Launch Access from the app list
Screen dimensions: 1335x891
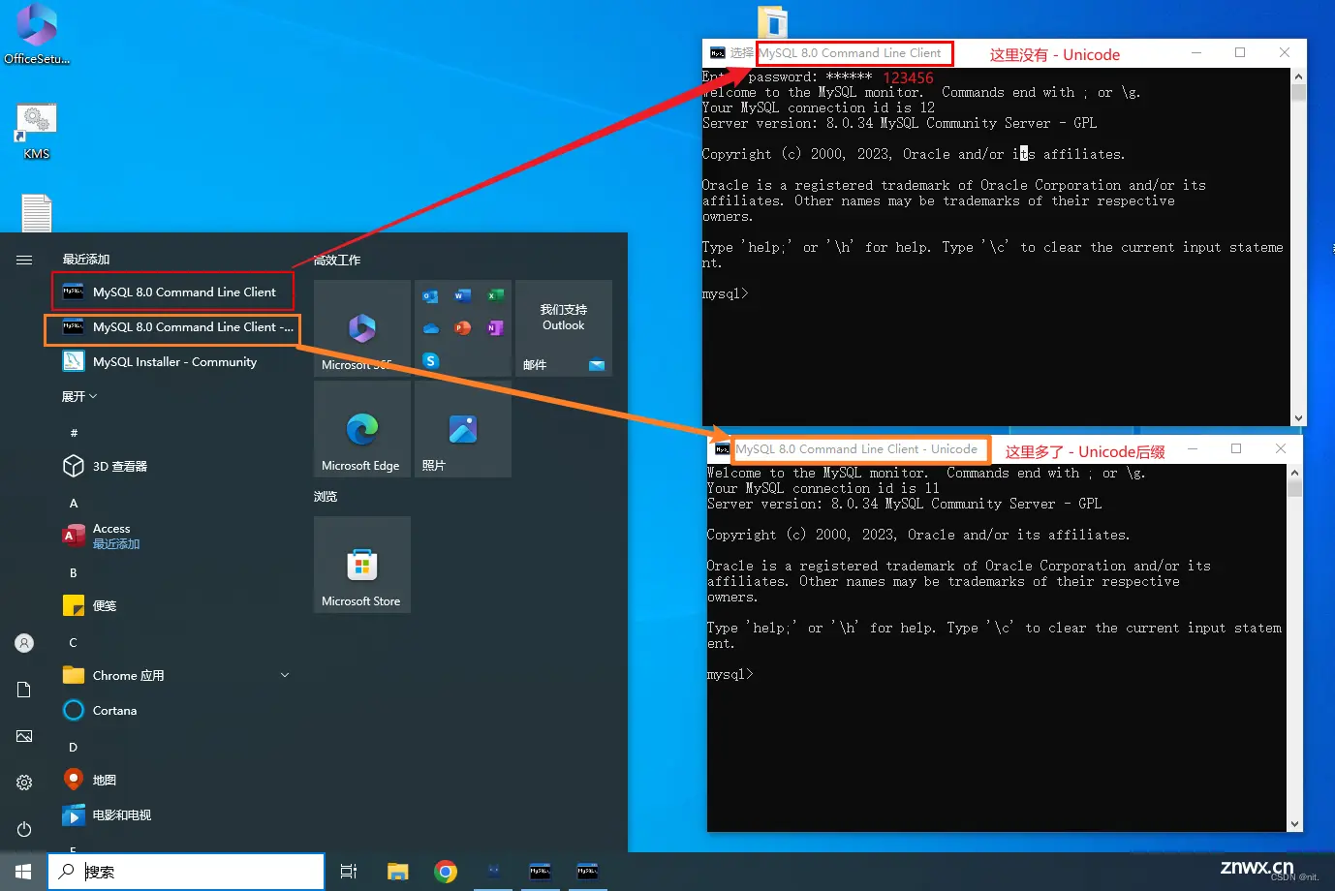click(x=172, y=536)
